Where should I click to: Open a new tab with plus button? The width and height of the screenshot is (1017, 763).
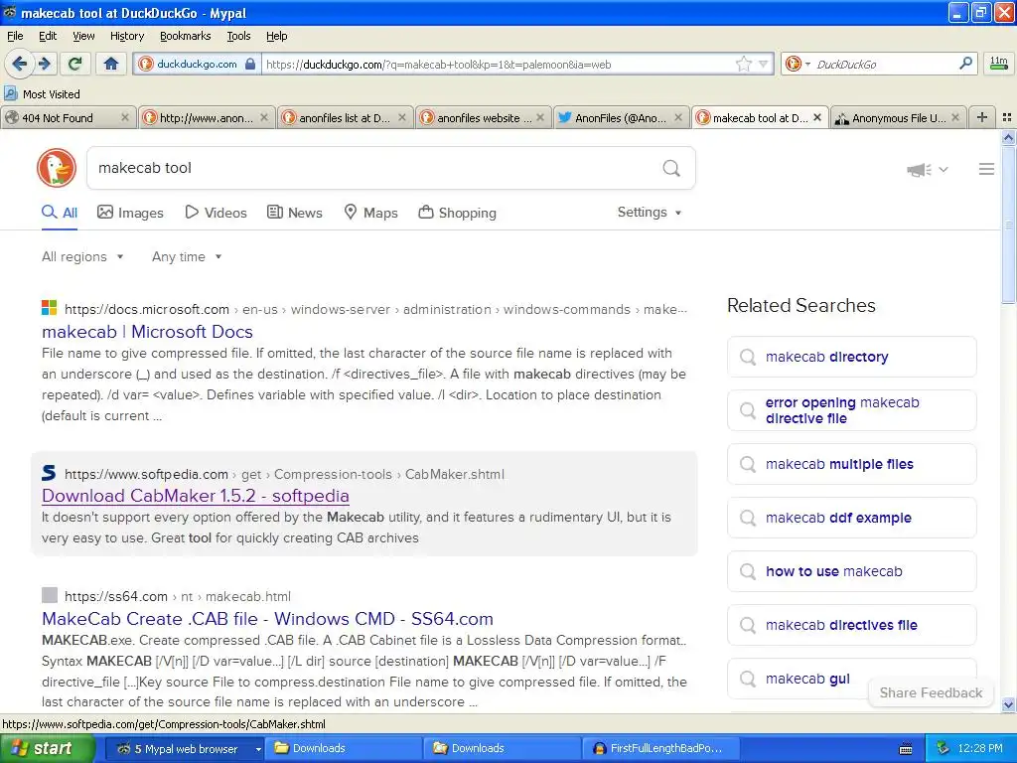[x=982, y=117]
